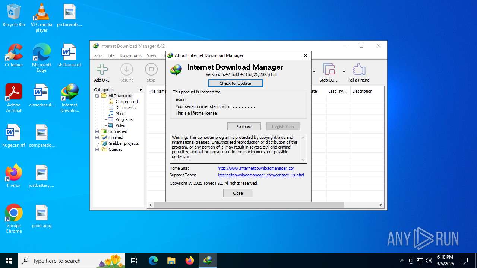Expand the Unfinished tree node
Image resolution: width=477 pixels, height=268 pixels.
[97, 131]
